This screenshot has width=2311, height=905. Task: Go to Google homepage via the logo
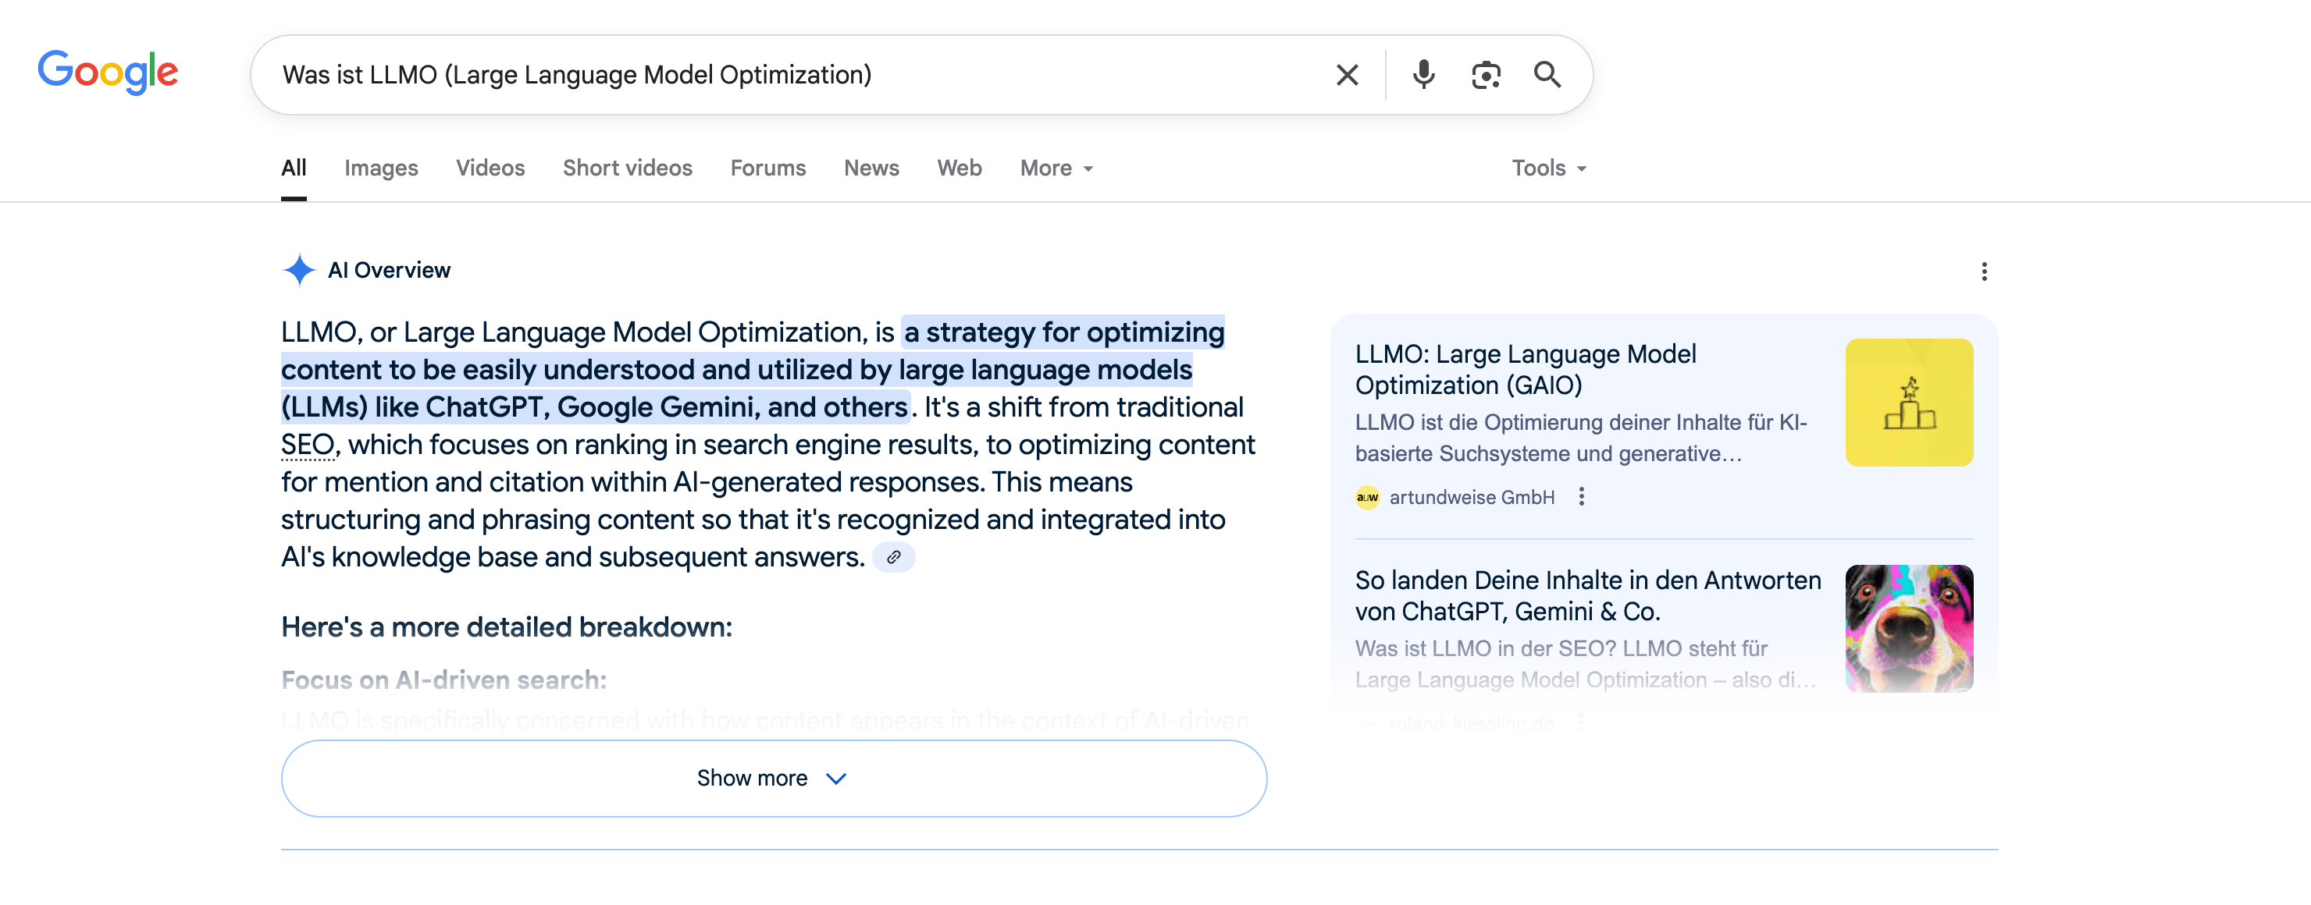coord(108,72)
